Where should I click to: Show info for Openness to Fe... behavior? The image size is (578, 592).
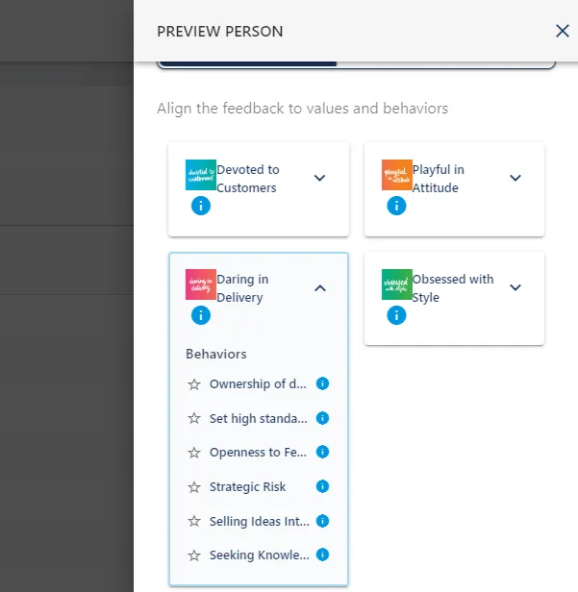pos(322,452)
